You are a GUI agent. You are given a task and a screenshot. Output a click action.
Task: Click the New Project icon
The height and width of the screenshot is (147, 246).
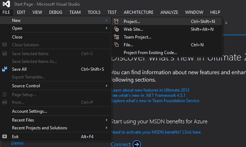coord(116,21)
